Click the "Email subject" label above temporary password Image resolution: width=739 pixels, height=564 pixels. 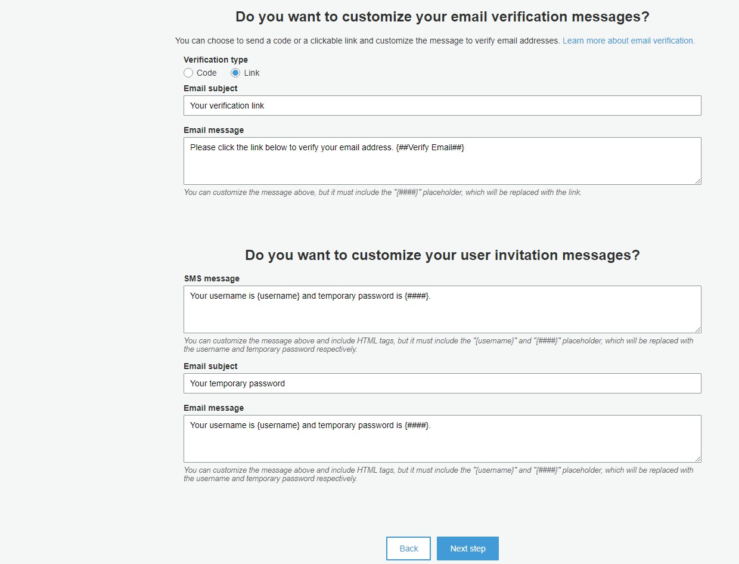210,366
